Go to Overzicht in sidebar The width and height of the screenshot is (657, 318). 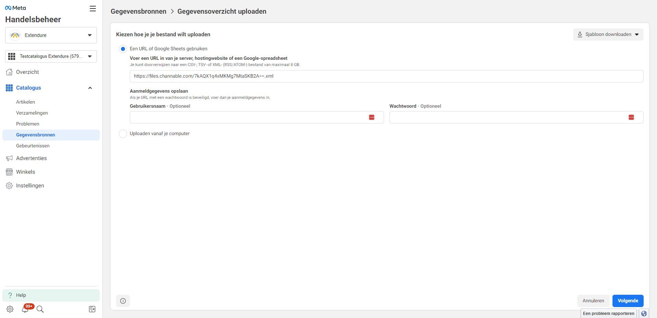click(x=27, y=72)
